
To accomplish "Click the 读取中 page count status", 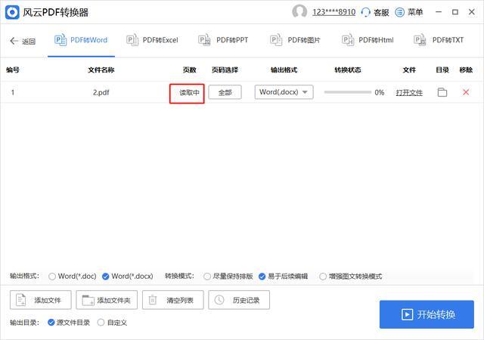I will (x=189, y=93).
